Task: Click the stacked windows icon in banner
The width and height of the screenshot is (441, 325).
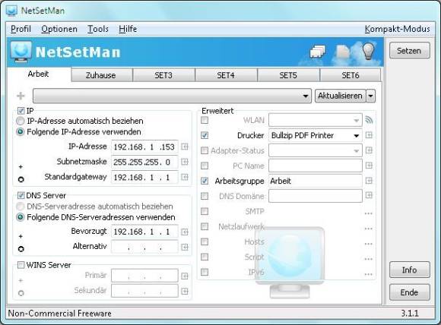Action: (x=317, y=52)
